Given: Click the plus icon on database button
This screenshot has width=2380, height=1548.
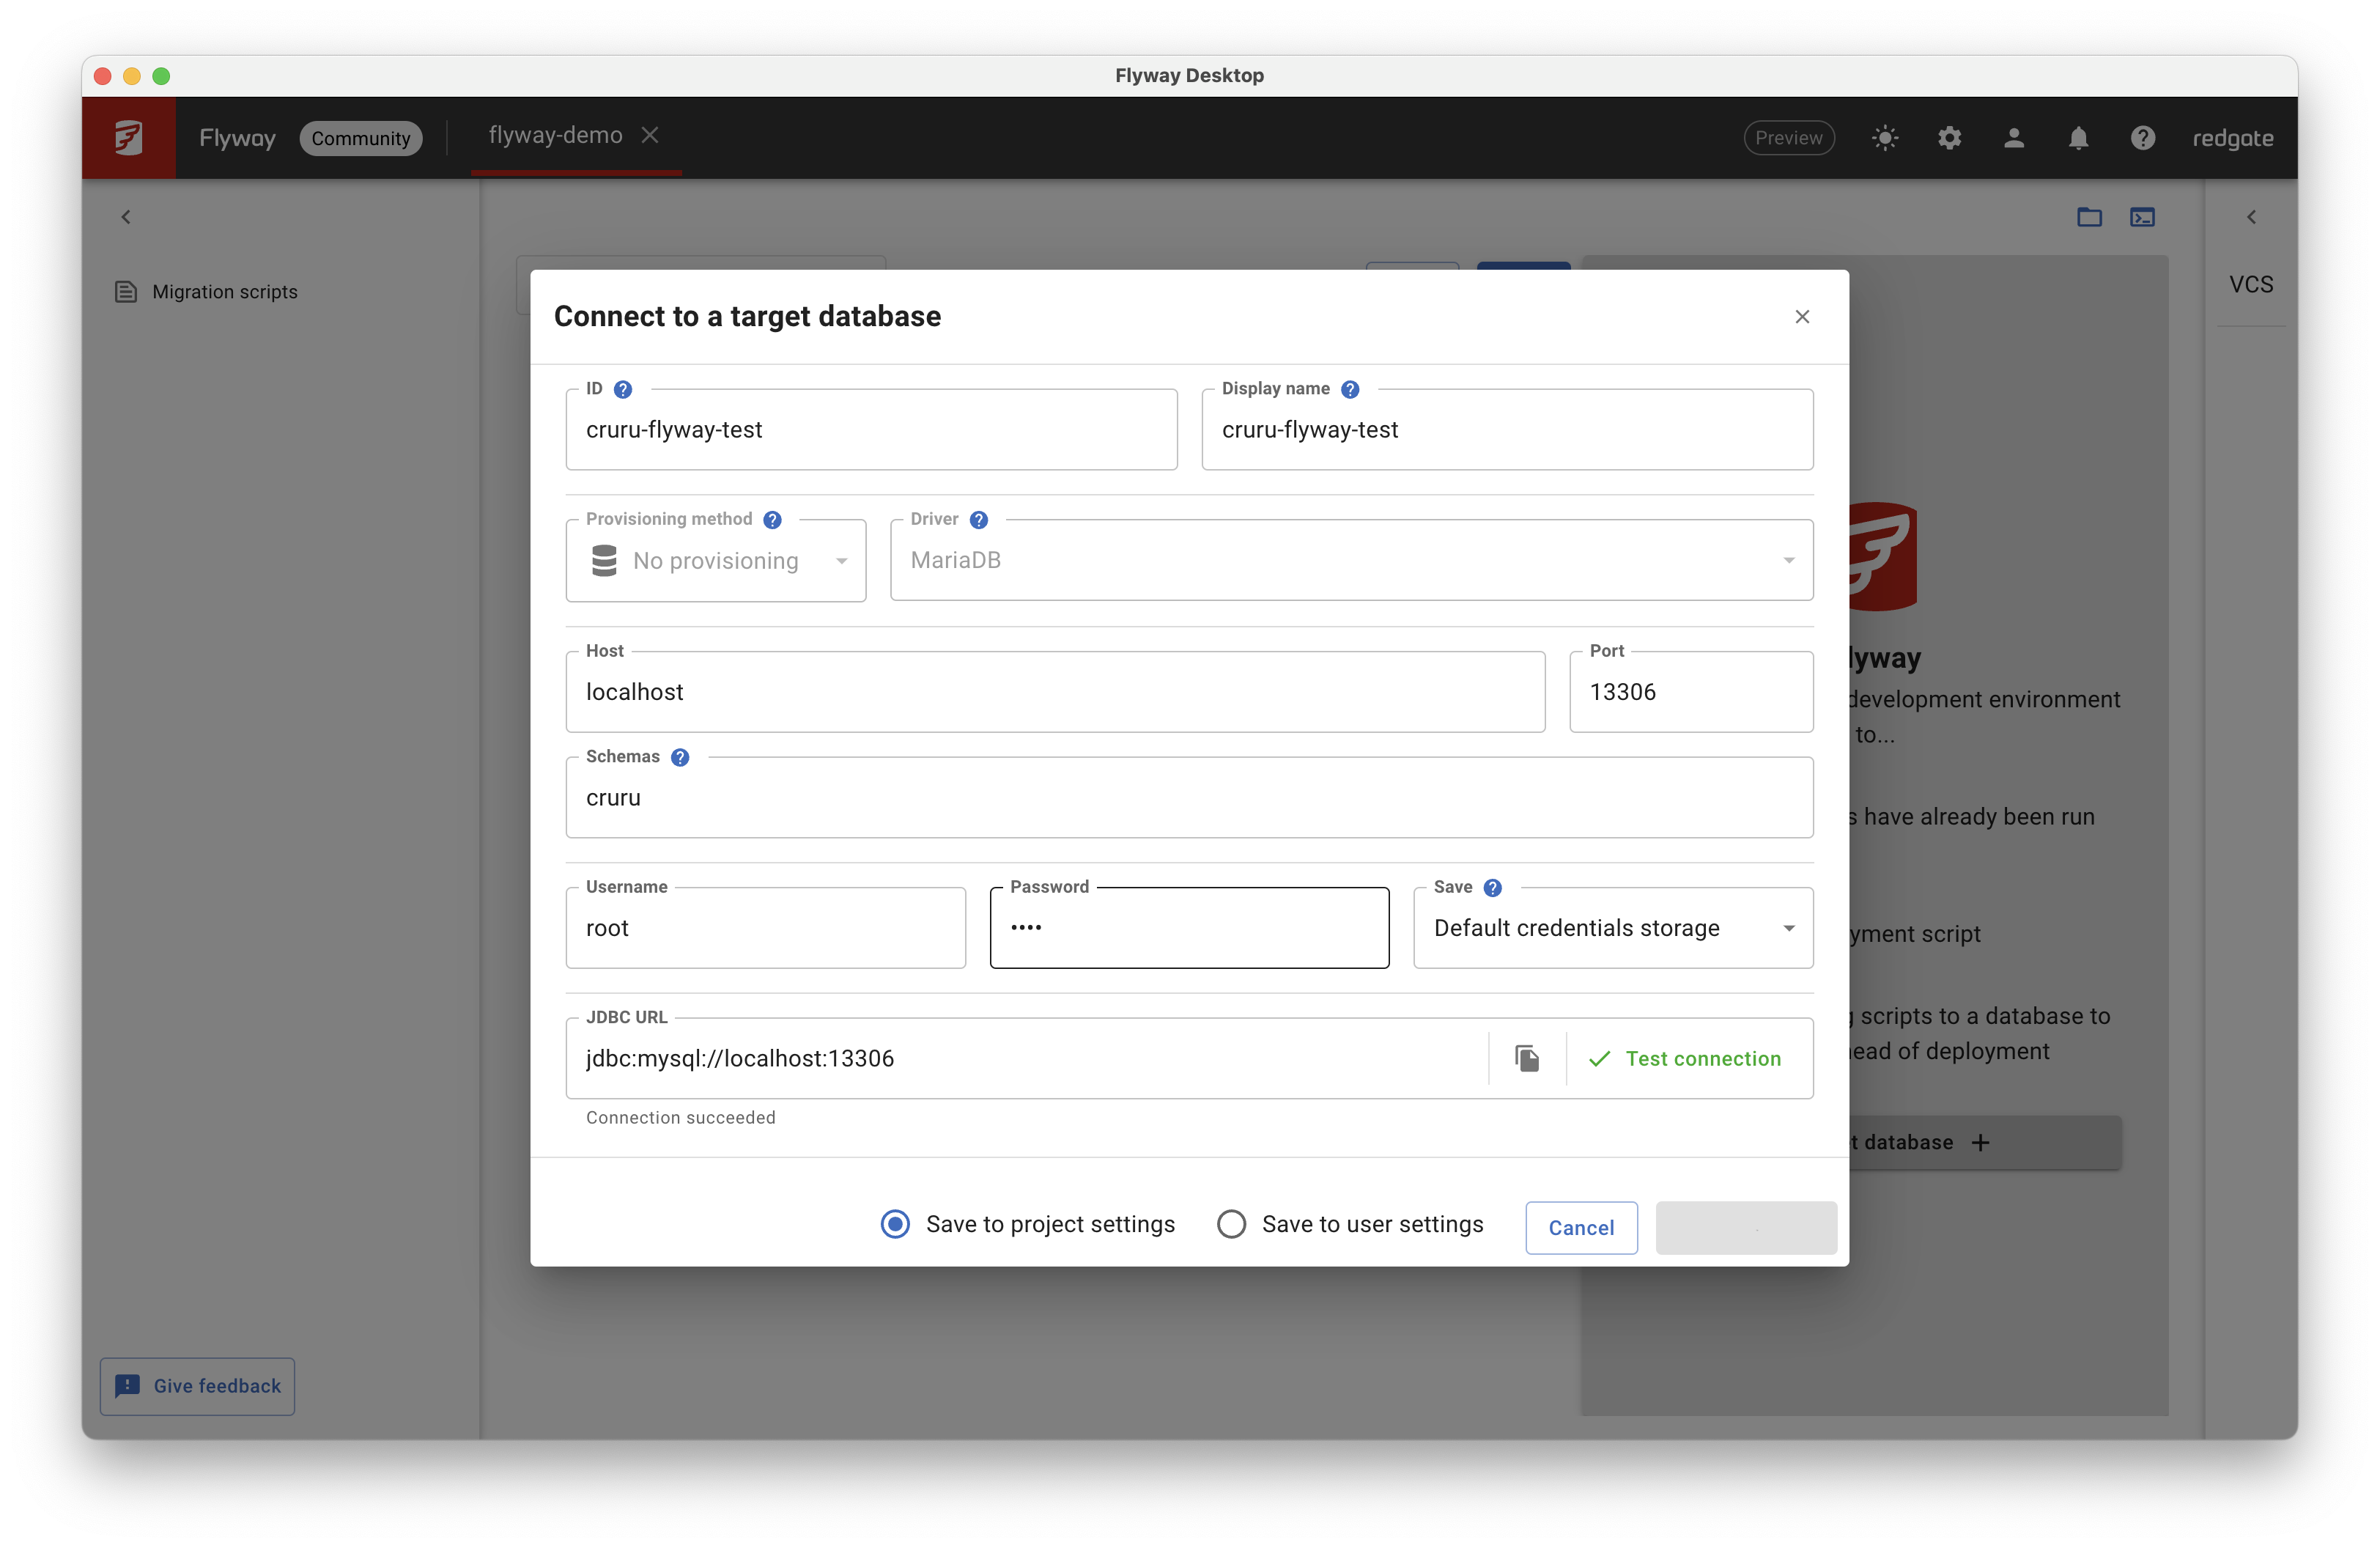Looking at the screenshot, I should tap(1980, 1143).
